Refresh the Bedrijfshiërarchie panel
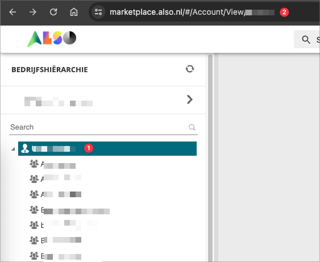 click(190, 69)
